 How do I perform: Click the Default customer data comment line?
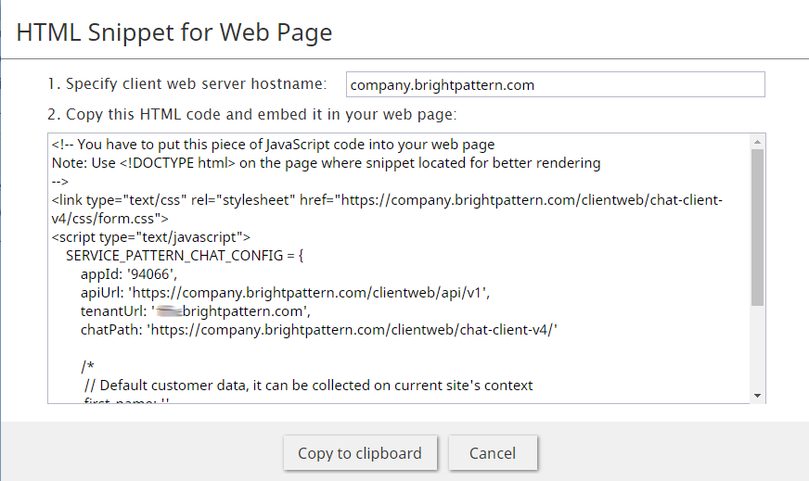308,386
